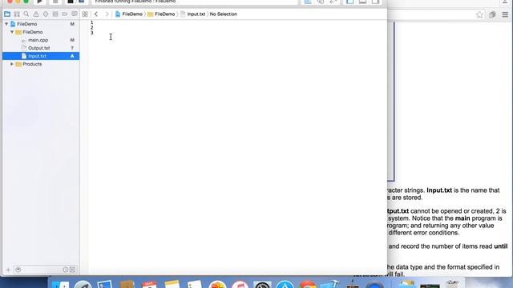Select the Products folder row
Screen dimensions: 513x288
(41, 64)
